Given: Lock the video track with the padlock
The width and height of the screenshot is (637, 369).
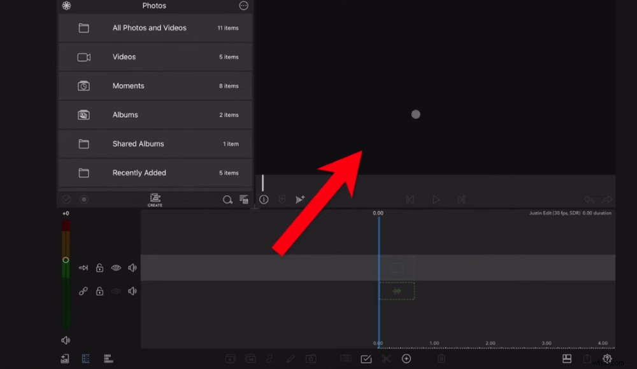Looking at the screenshot, I should coord(99,267).
